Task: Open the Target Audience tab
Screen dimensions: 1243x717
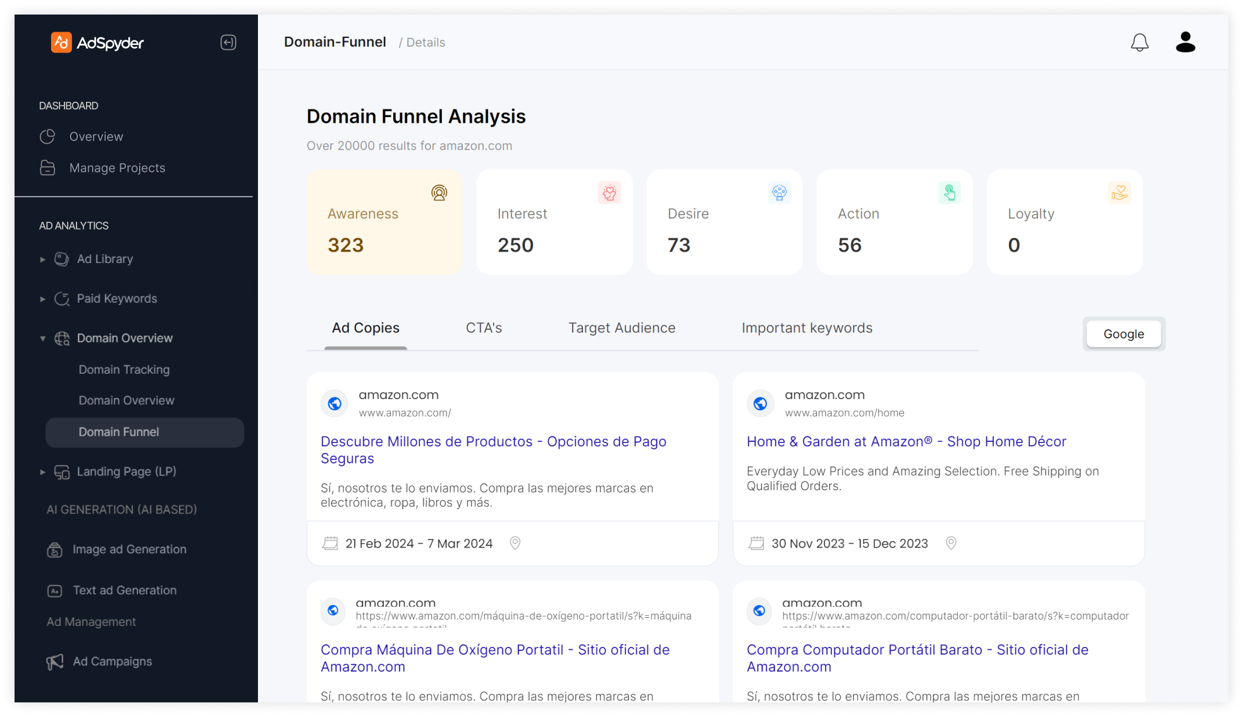Action: [621, 328]
